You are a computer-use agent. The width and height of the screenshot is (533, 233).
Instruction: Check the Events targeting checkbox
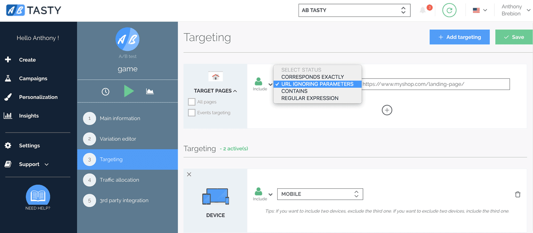click(x=192, y=113)
